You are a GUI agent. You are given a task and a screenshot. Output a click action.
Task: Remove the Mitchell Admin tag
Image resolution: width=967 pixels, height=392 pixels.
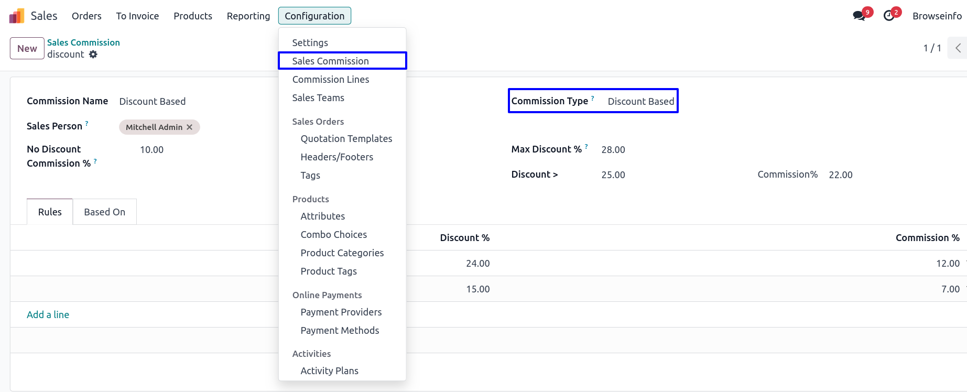point(190,127)
